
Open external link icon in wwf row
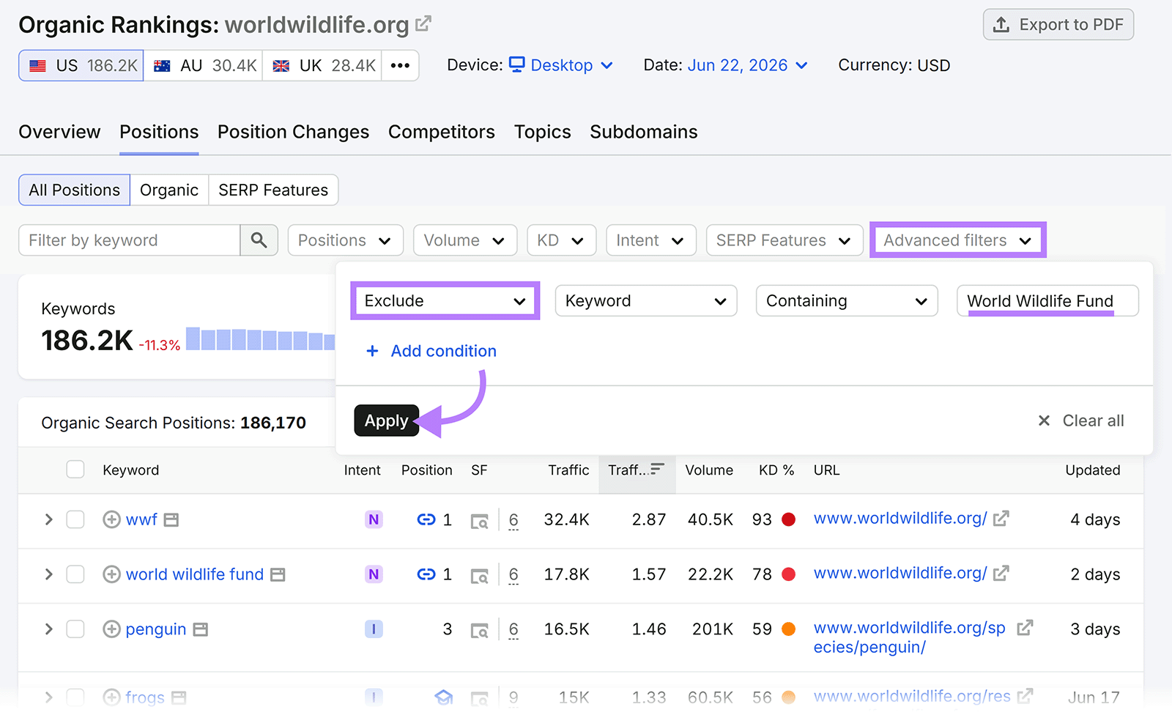click(x=1001, y=518)
